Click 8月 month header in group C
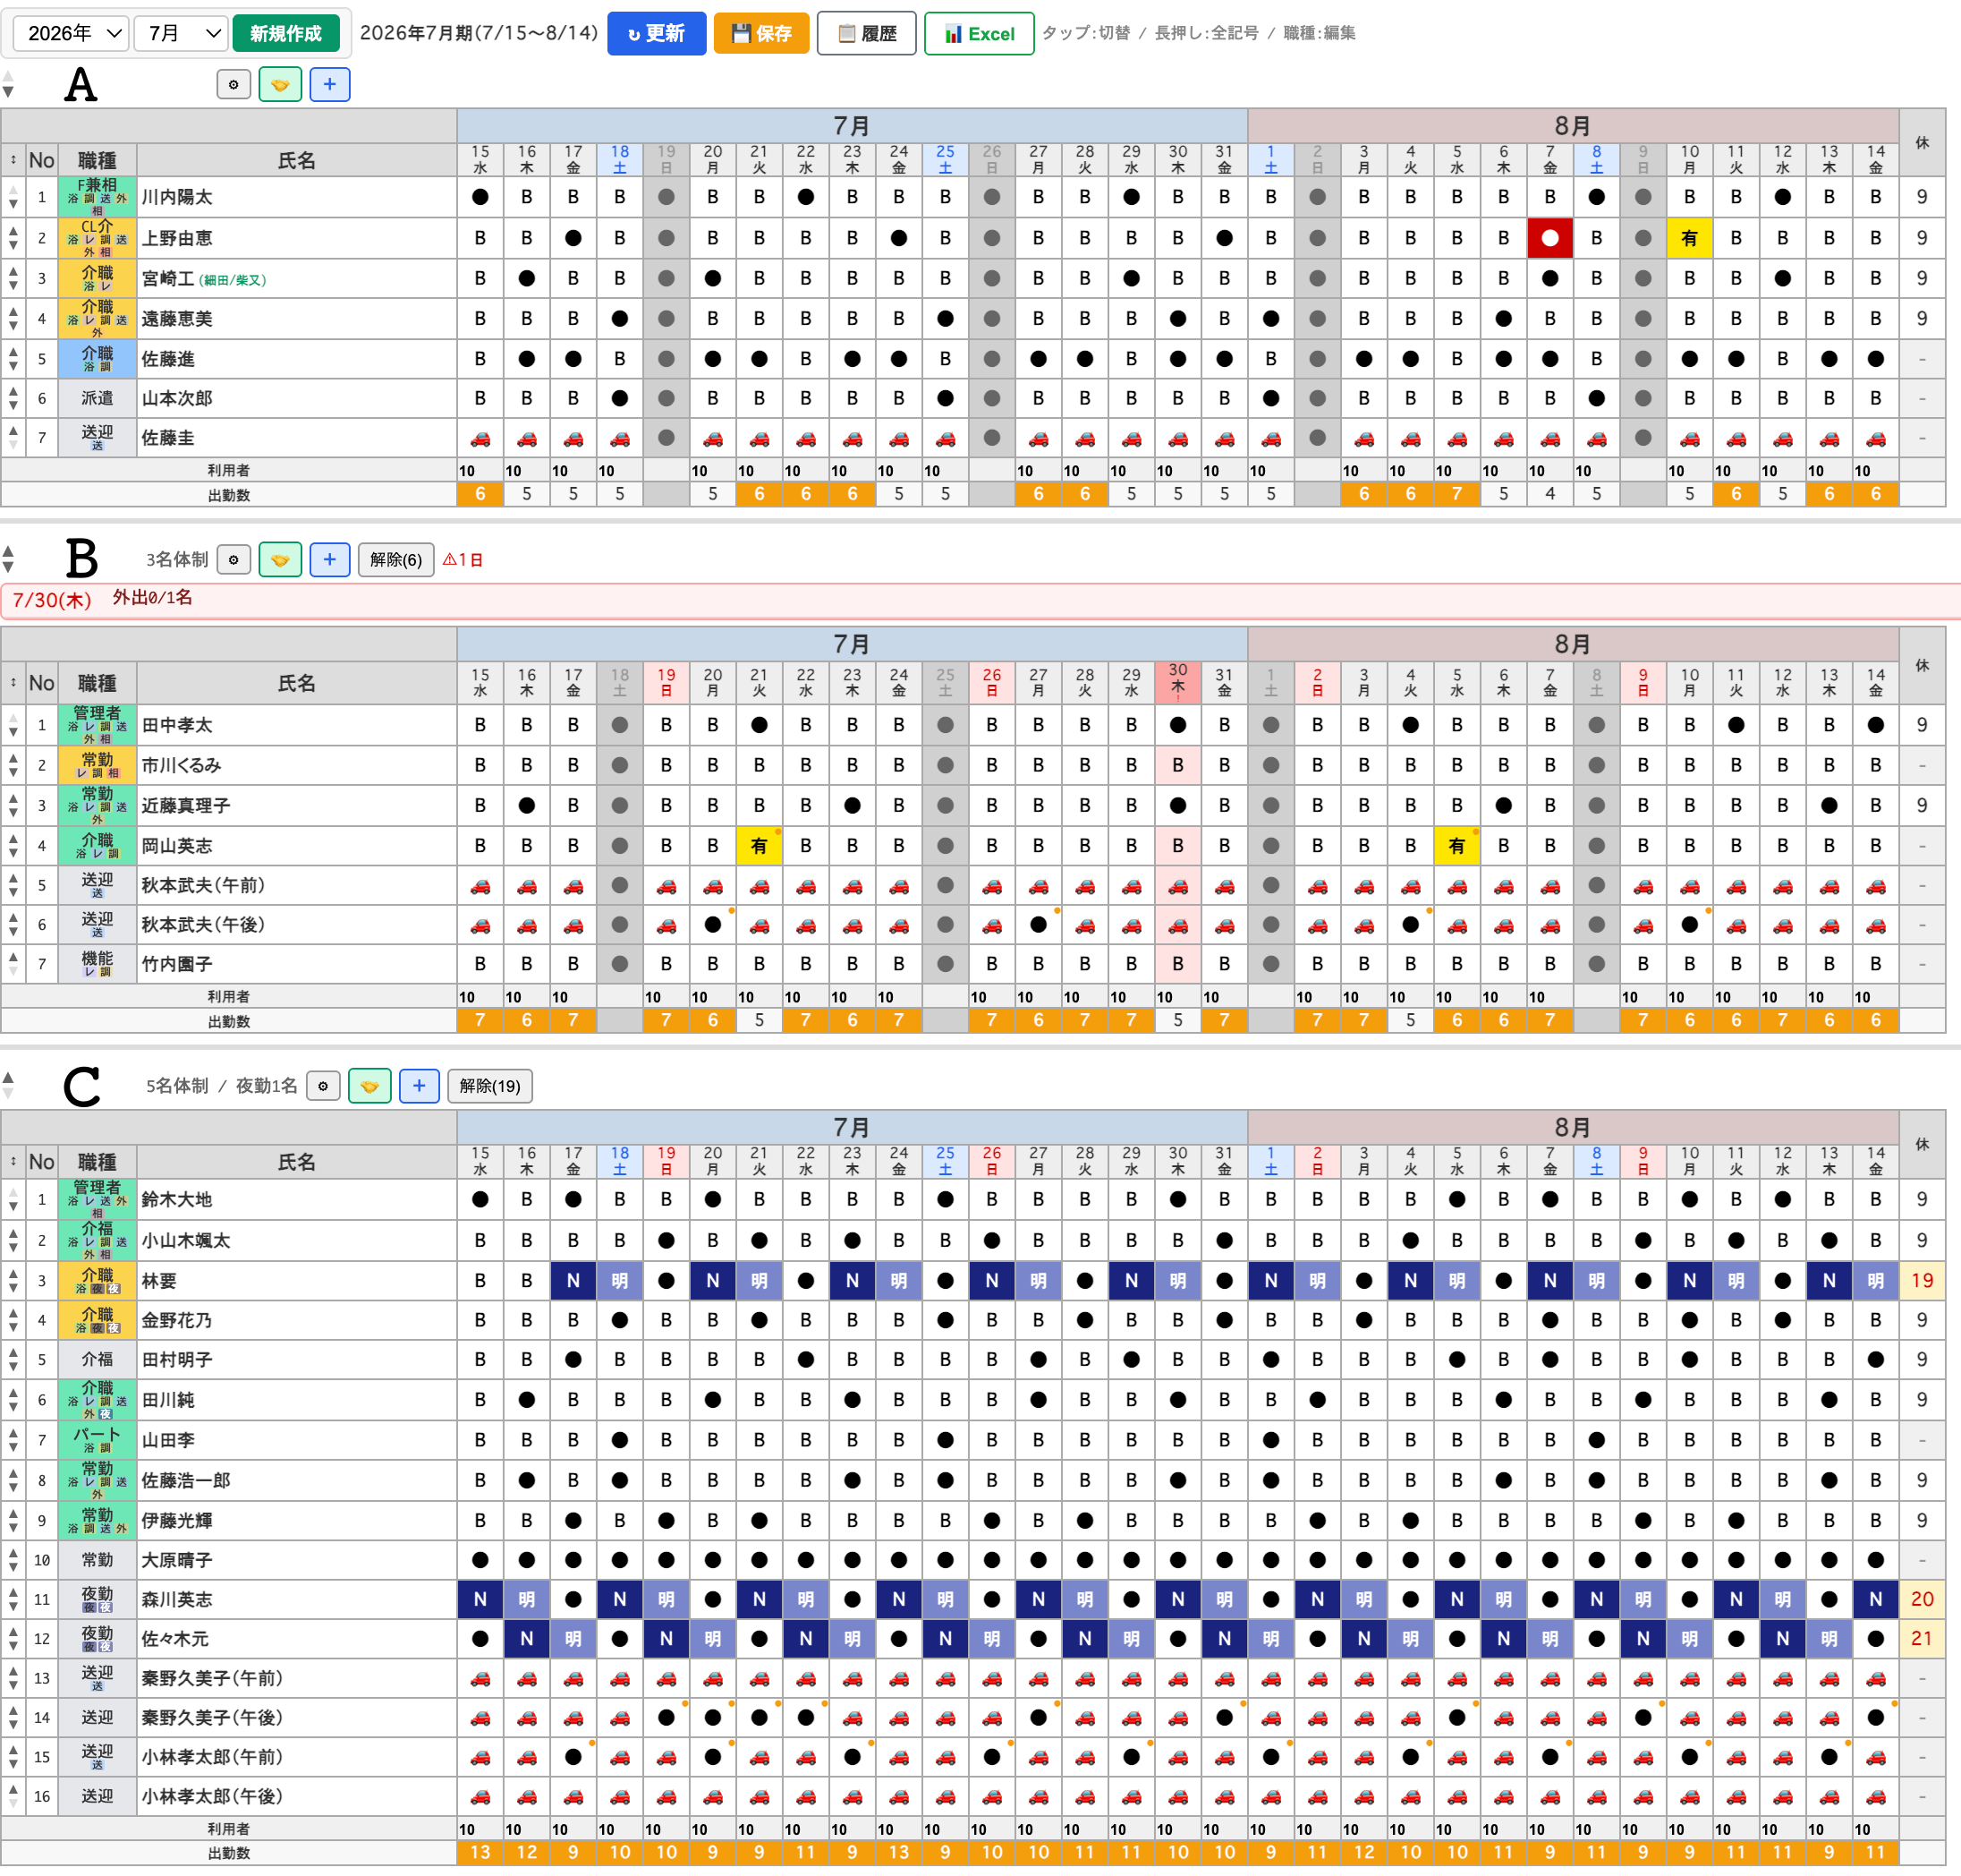The image size is (1961, 1876). 1574,1128
